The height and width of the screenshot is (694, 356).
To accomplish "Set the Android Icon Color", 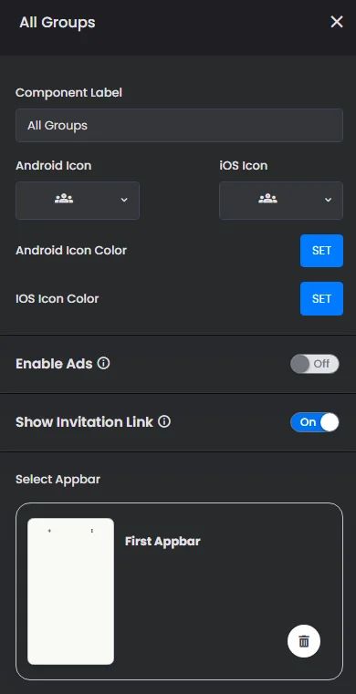I will [x=321, y=251].
